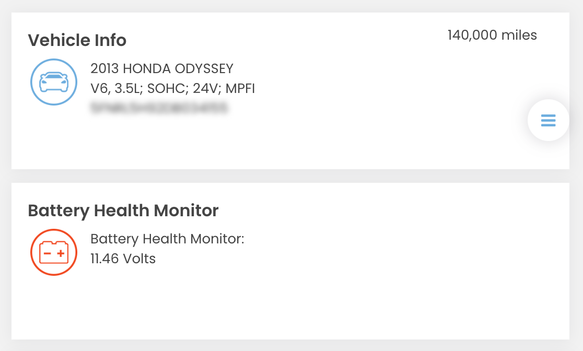Click the red battery icon
583x351 pixels.
pos(54,252)
